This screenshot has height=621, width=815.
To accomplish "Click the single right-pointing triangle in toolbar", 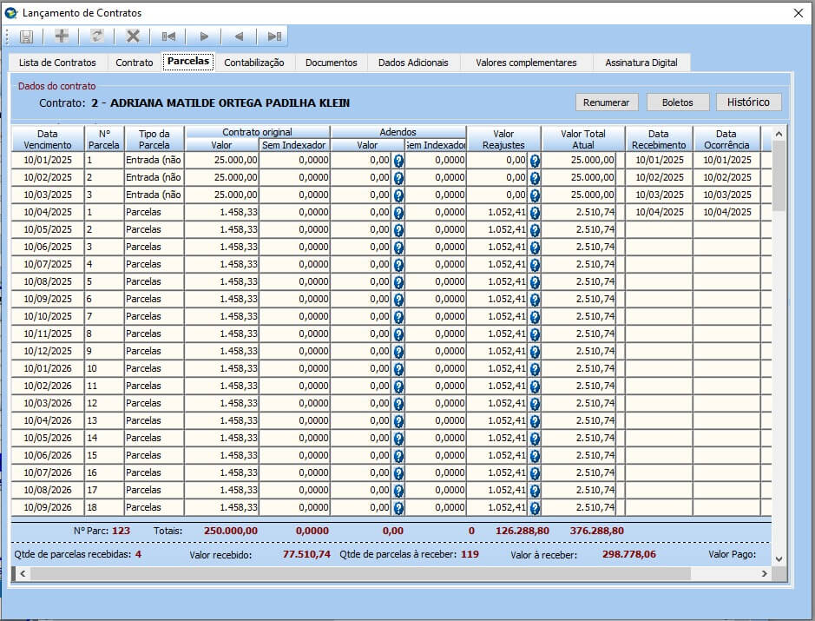I will click(204, 36).
